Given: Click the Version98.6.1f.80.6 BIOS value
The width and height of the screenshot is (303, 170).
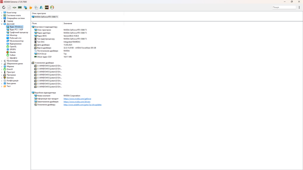Looking at the screenshot, I should [x=71, y=36].
